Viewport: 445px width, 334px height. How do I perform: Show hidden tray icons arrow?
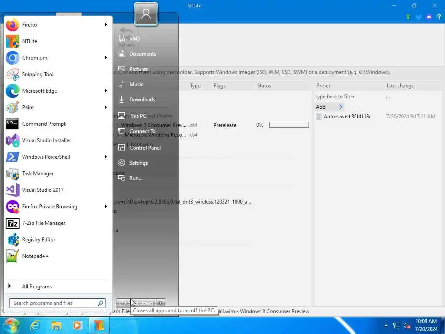[x=386, y=325]
